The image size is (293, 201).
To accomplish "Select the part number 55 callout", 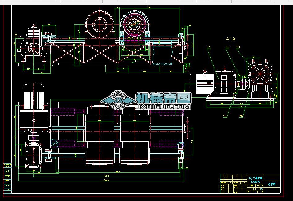I will pos(241,116).
